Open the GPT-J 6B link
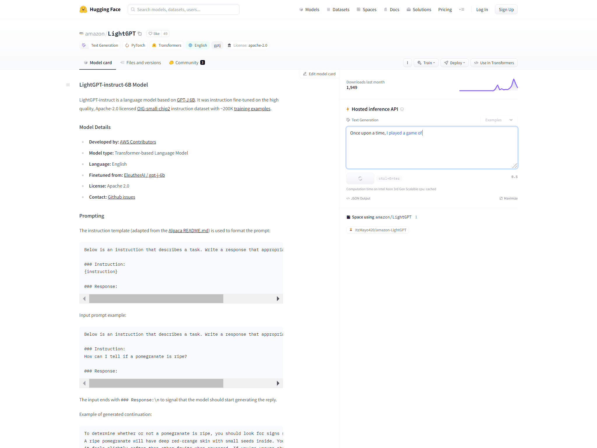 186,100
